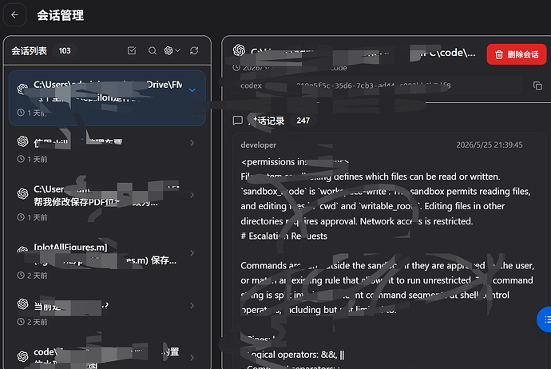Expand the plotAllFigures.m session chevron
The height and width of the screenshot is (369, 551).
(x=192, y=253)
